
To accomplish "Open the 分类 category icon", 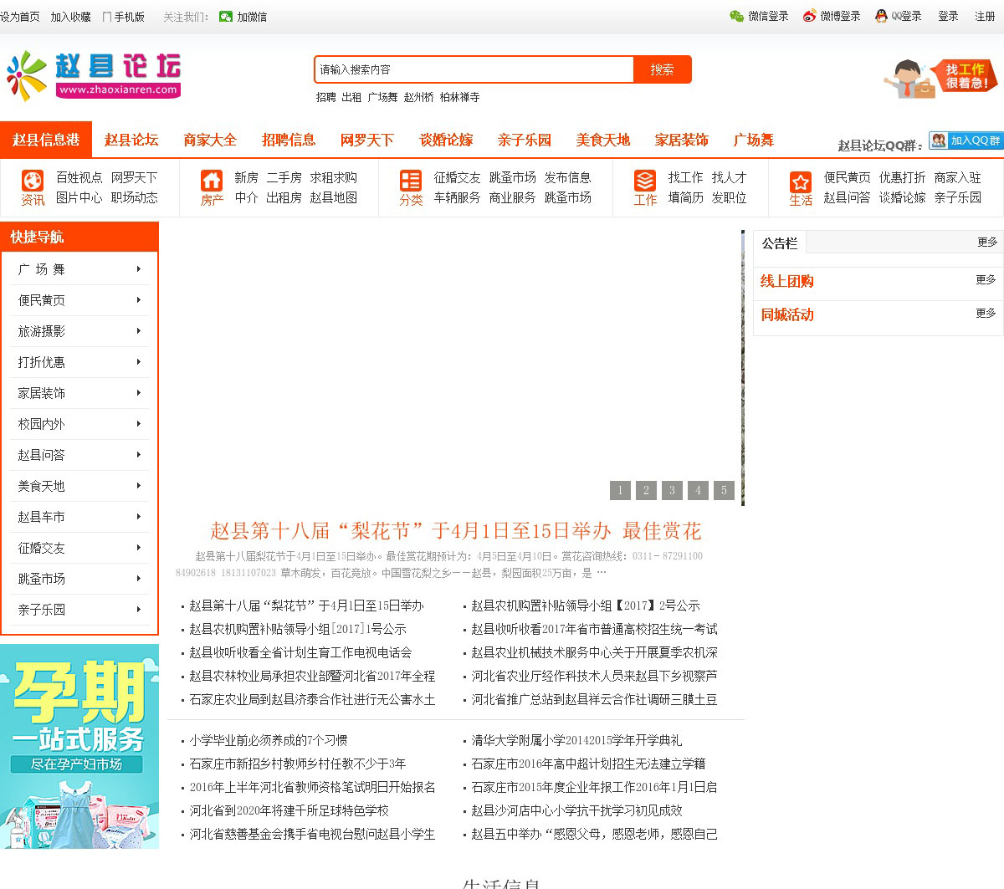I will (411, 181).
